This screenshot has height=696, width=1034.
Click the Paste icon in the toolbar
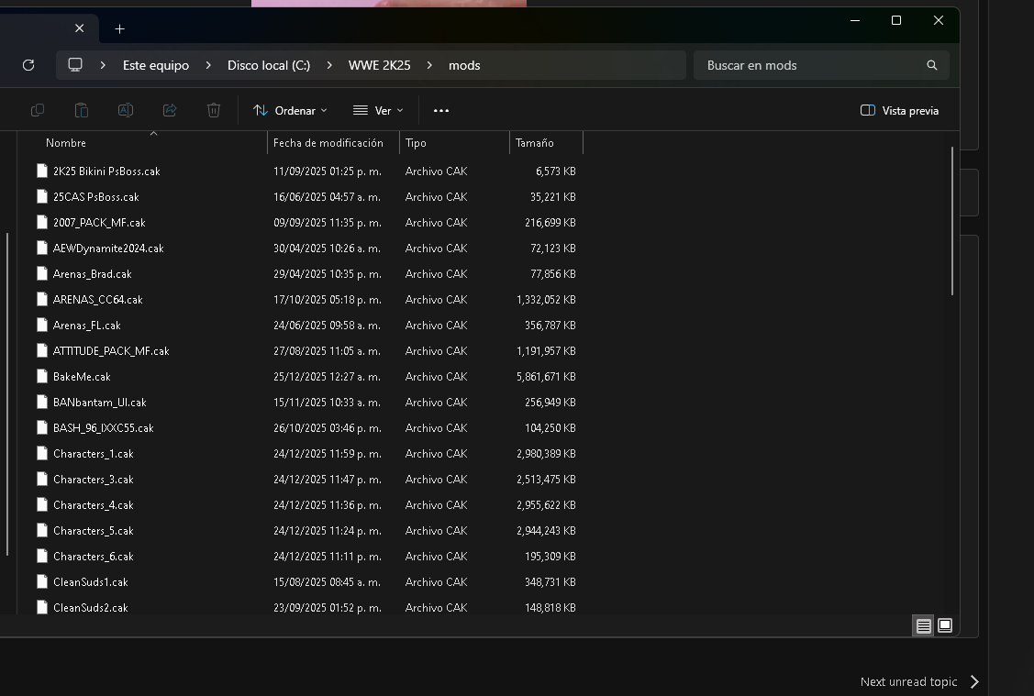point(82,110)
